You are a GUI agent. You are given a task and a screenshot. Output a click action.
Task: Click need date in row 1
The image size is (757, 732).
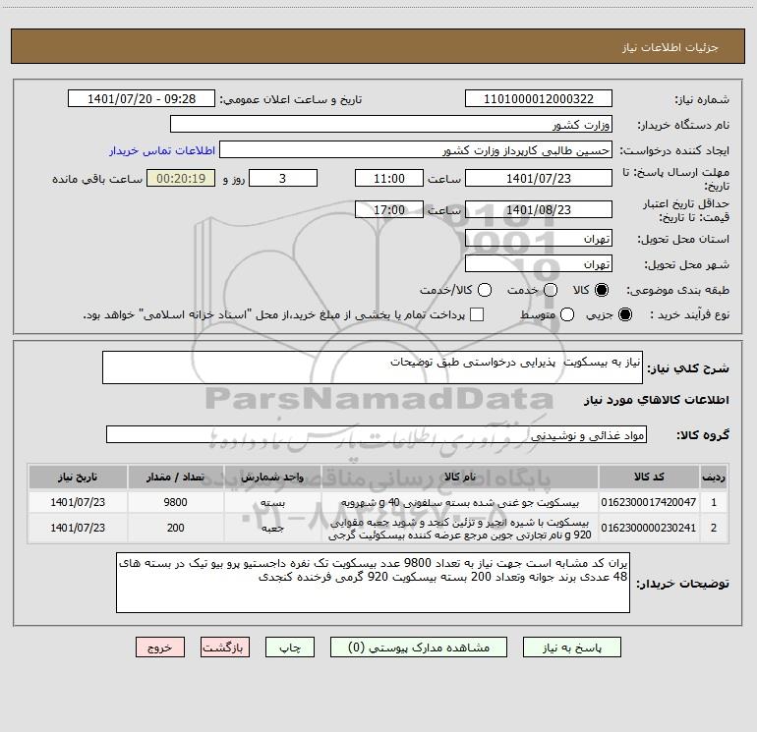[x=78, y=502]
